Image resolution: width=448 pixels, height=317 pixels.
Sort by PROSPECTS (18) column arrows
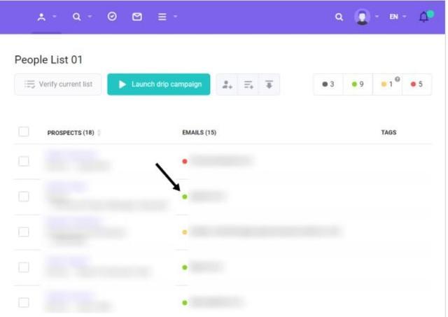[99, 133]
